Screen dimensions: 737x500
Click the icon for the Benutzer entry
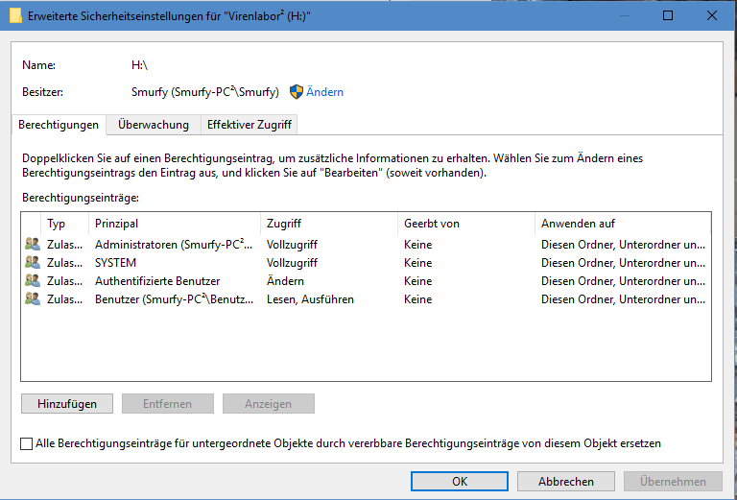coord(33,299)
